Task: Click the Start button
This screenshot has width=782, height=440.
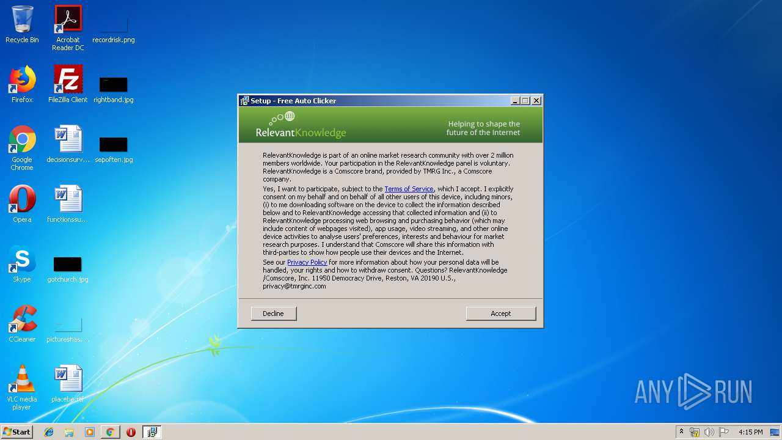Action: coord(16,432)
